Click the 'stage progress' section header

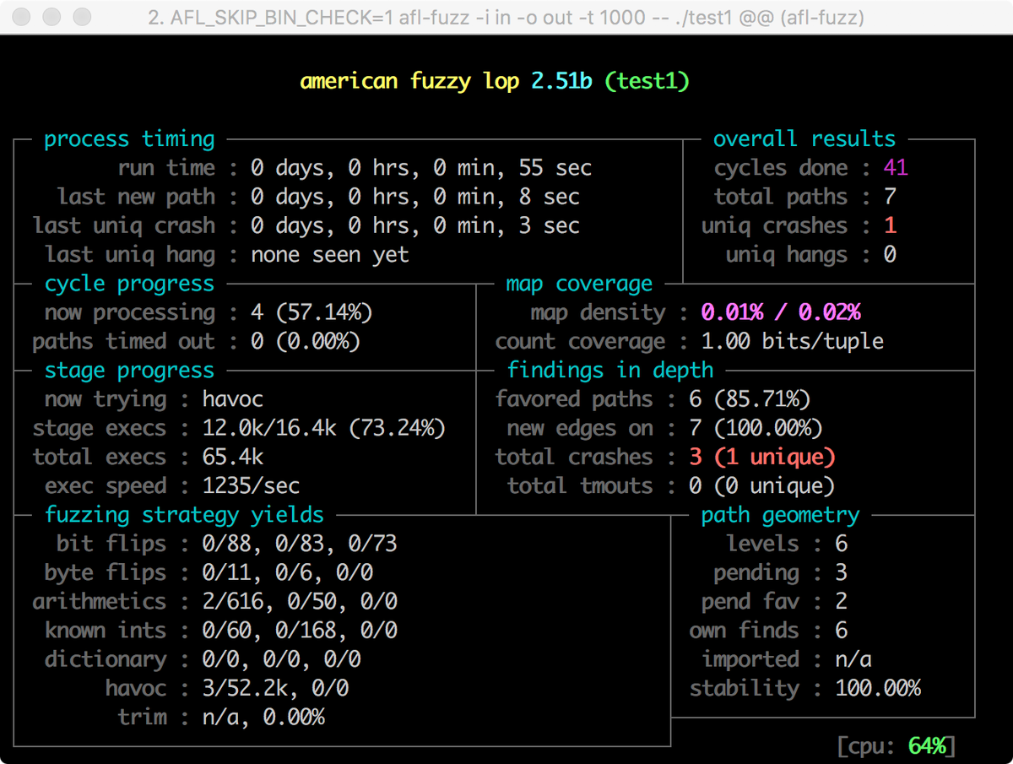(x=129, y=370)
